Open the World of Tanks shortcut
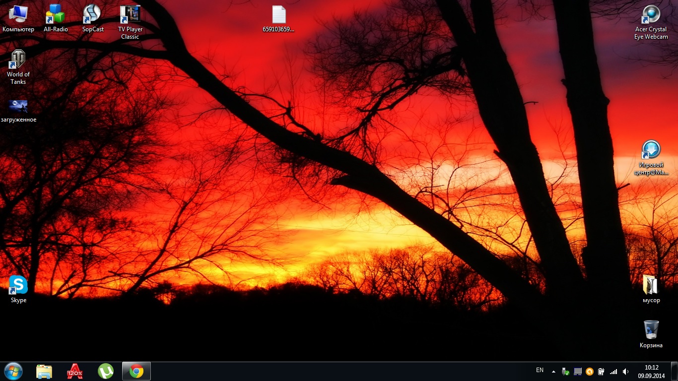This screenshot has height=381, width=678. click(18, 67)
